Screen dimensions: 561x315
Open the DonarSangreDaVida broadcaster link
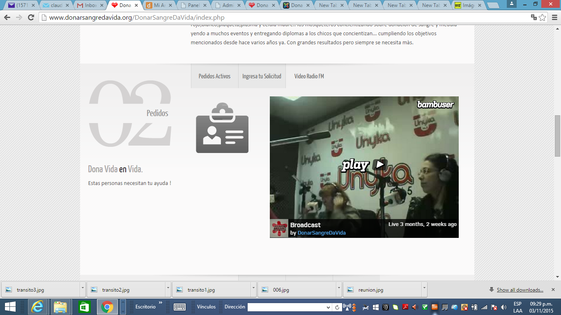[322, 233]
